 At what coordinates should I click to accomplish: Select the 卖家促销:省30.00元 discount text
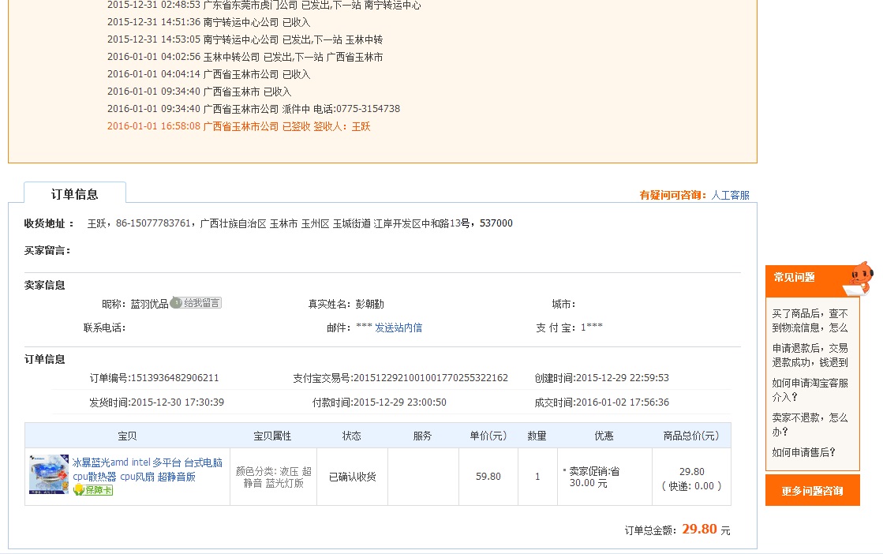593,477
